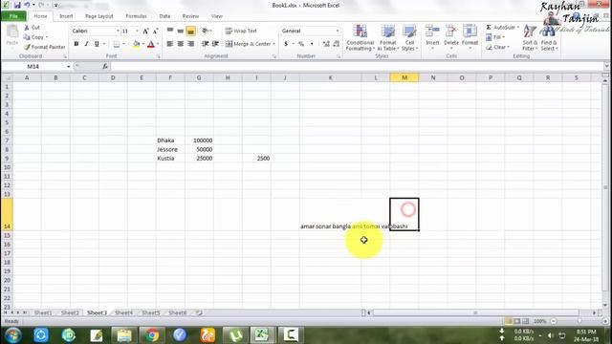
Task: Expand Merge & Center dropdown arrow
Action: (274, 44)
